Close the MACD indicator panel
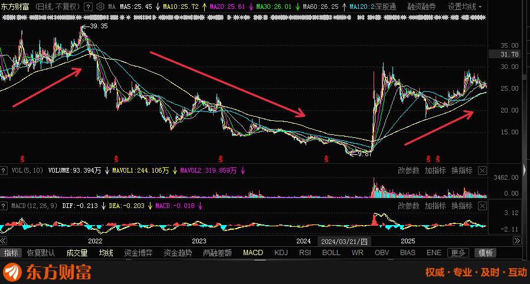Viewport: 530px width, 284px height. [x=482, y=206]
